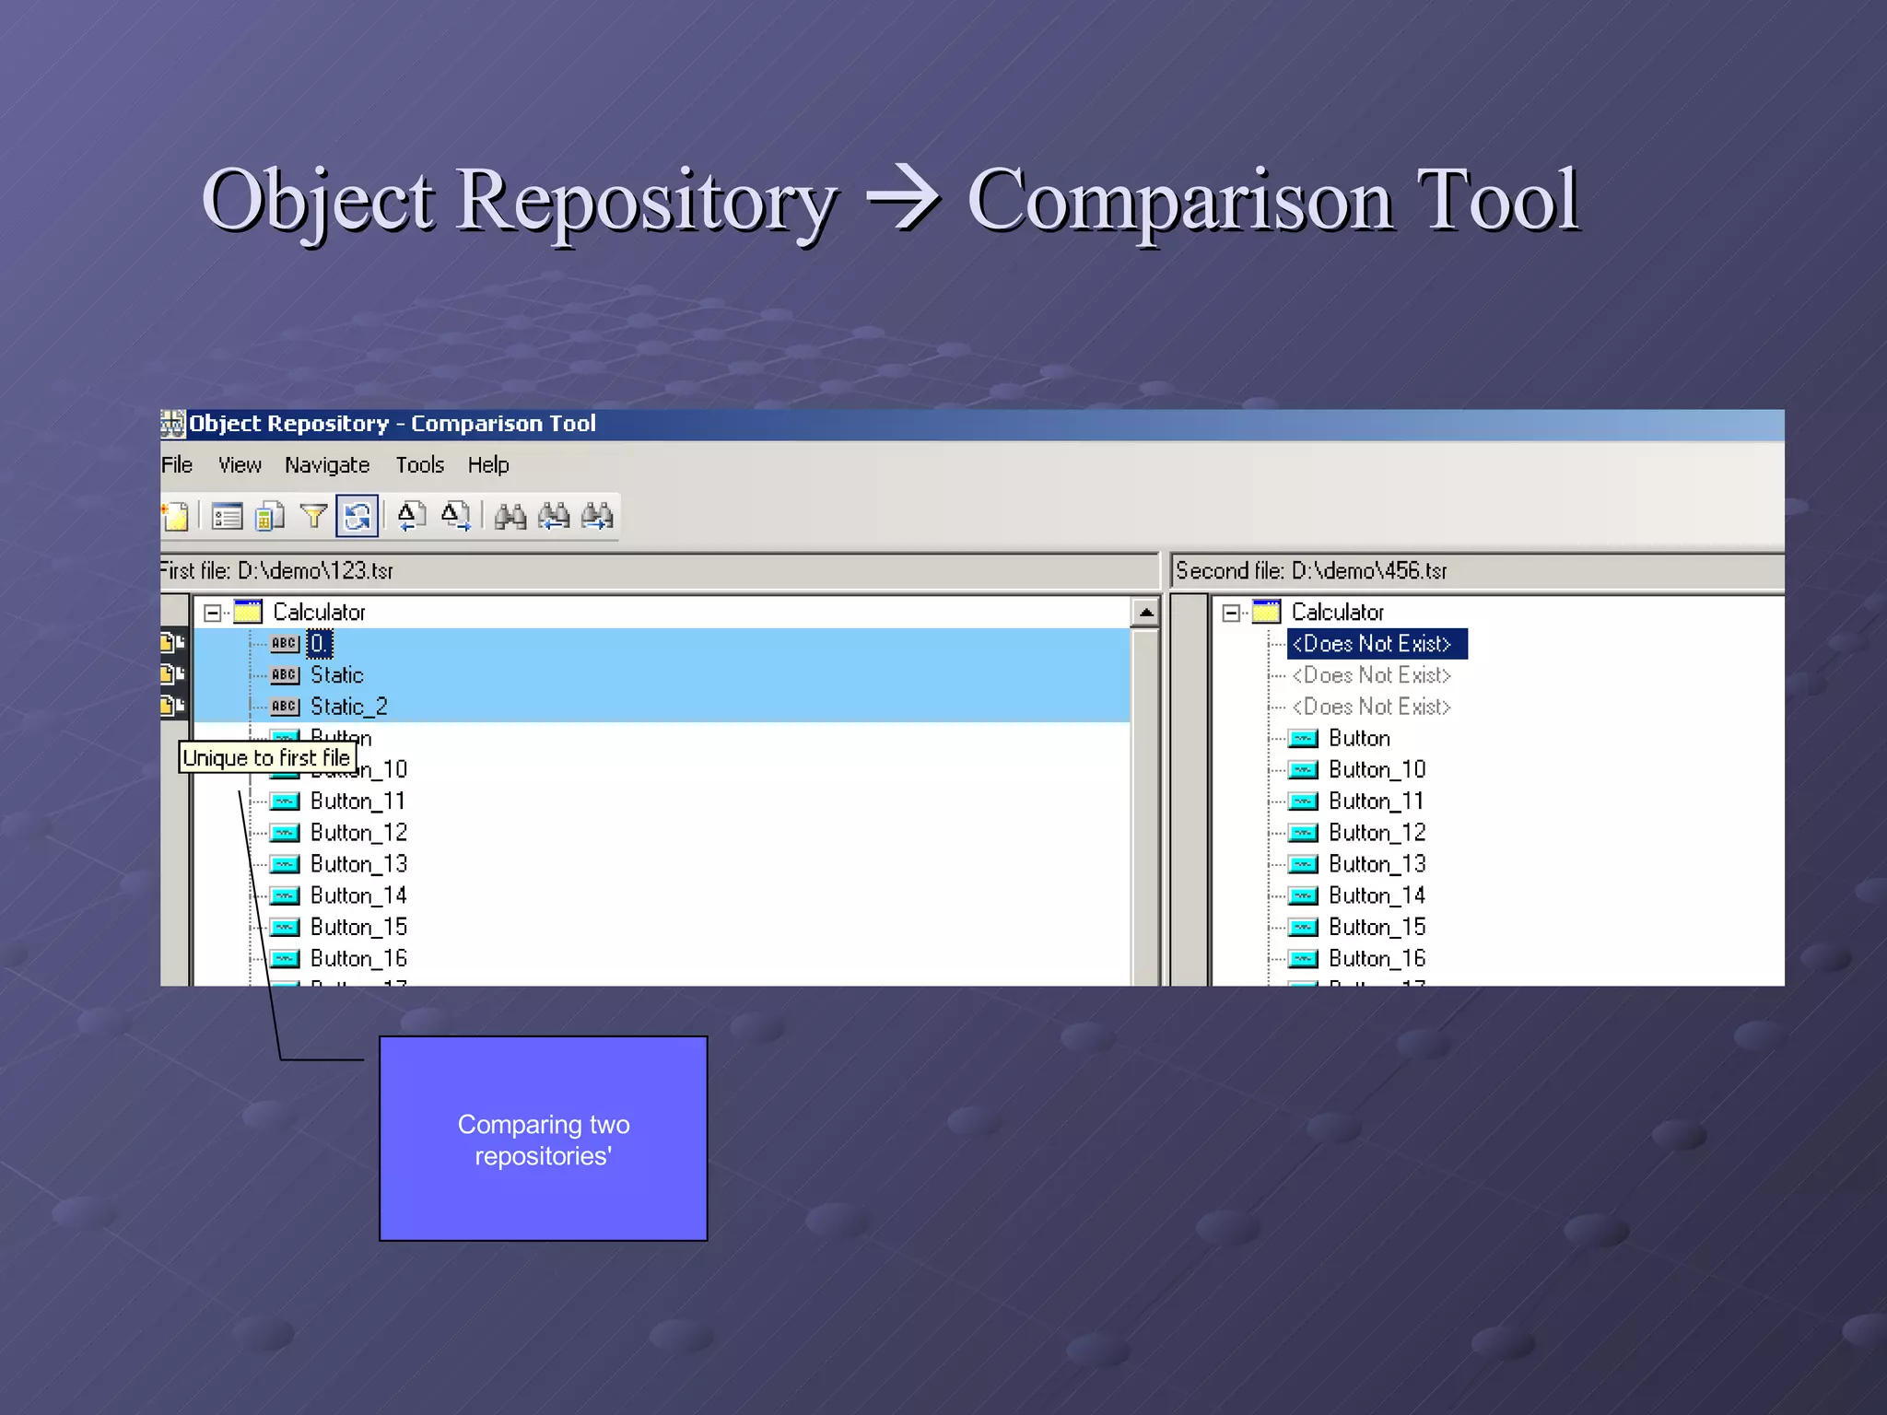Open the properties list view icon
Viewport: 1887px width, 1415px height.
[x=227, y=516]
